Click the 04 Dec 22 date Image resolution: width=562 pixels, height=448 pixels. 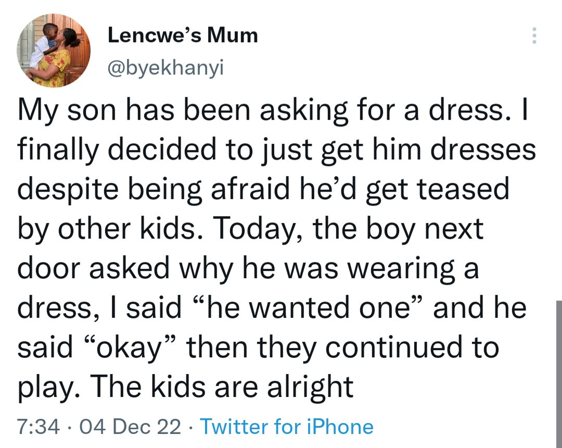point(130,427)
